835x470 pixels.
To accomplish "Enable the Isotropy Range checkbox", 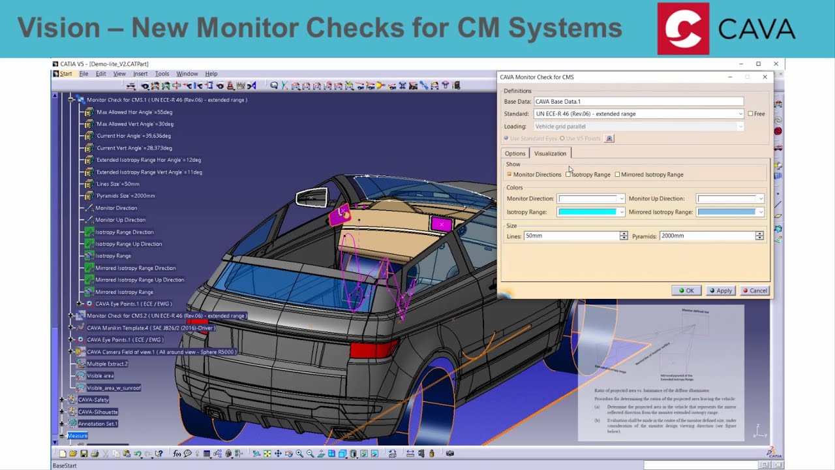I will (x=569, y=174).
